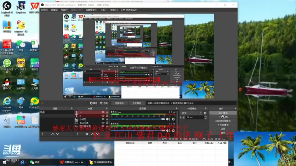The height and width of the screenshot is (166, 296).
Task: Open YY raccoon desktop shortcut
Action: pyautogui.click(x=21, y=66)
